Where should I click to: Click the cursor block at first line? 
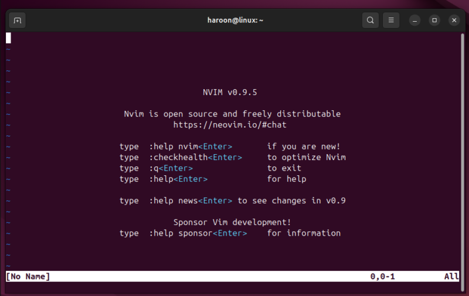8,38
